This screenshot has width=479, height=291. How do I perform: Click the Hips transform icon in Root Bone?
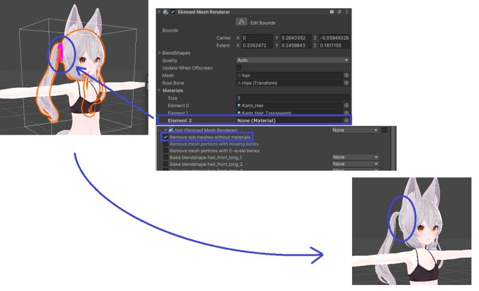click(239, 83)
